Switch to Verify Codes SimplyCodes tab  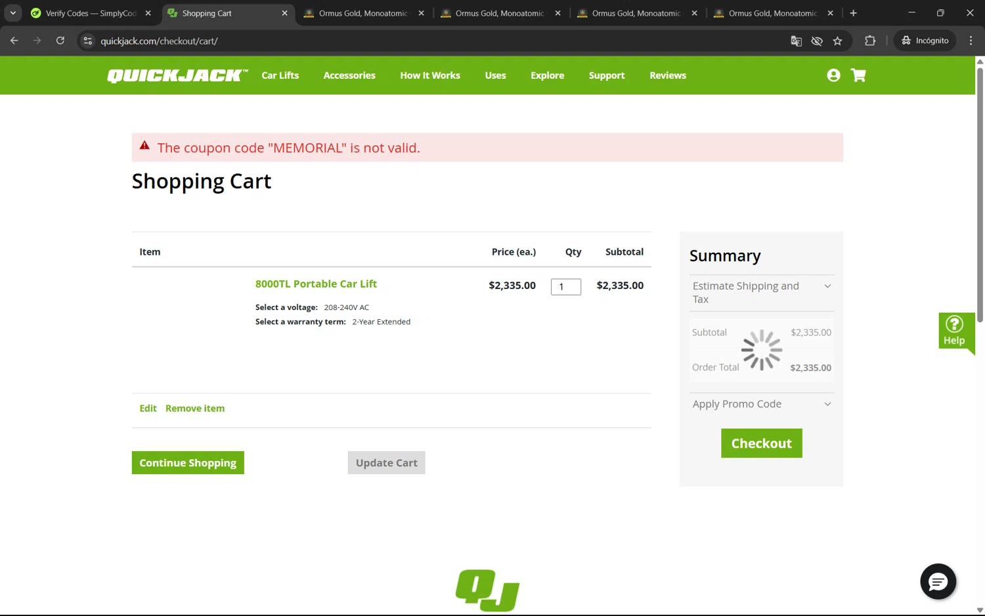coord(91,13)
